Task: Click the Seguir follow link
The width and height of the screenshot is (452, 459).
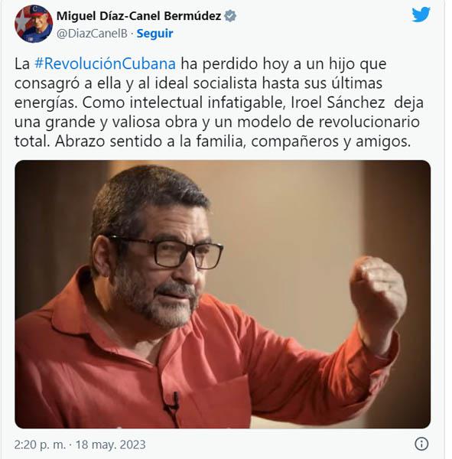Action: point(154,34)
